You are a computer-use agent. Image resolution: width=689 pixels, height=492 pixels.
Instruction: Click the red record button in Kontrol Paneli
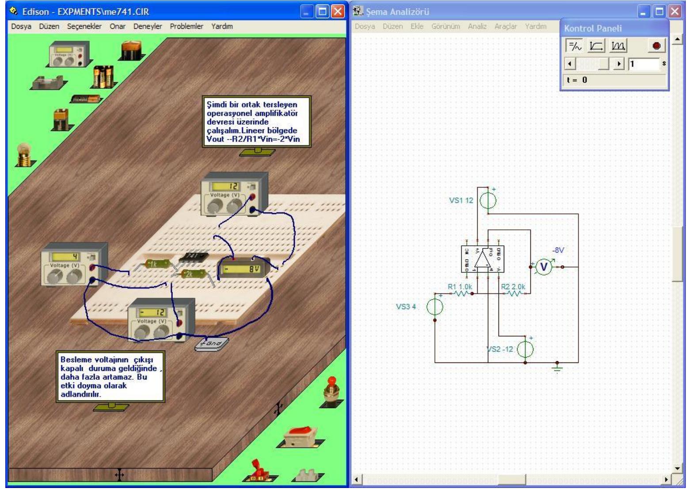point(656,46)
